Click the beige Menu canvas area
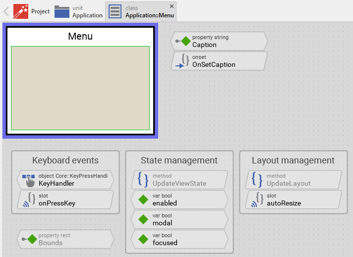353x257 pixels. pyautogui.click(x=80, y=88)
